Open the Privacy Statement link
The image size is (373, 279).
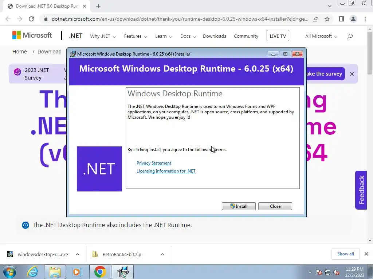pos(154,163)
